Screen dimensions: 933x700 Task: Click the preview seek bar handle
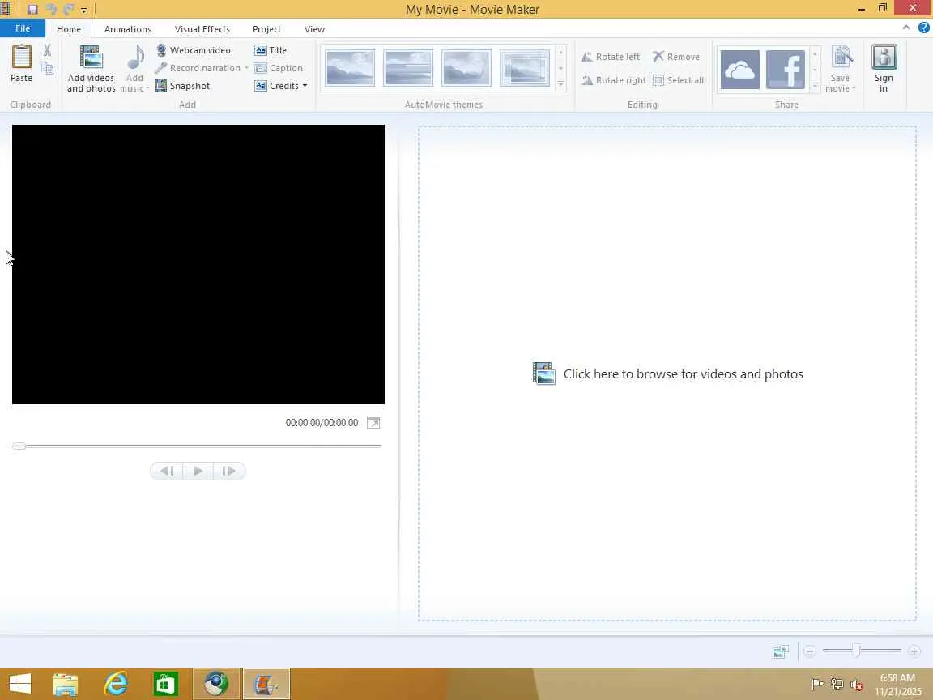tap(19, 446)
